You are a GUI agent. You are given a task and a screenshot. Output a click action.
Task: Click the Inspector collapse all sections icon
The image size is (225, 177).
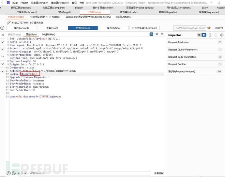216,35
